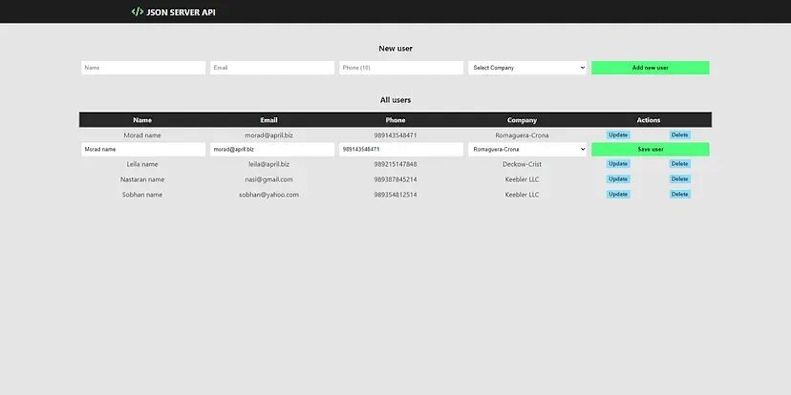Screen dimensions: 791x395
Task: Click the </> JSON Server API logo icon
Action: pyautogui.click(x=138, y=12)
